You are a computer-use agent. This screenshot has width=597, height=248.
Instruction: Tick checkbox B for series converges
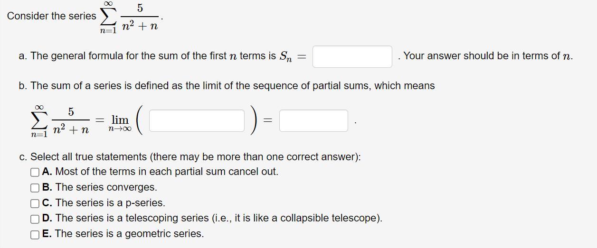click(35, 188)
